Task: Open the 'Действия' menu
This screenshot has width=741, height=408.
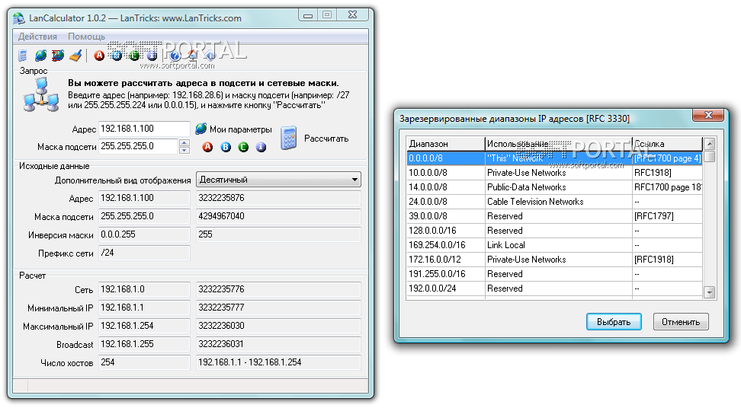Action: 37,37
